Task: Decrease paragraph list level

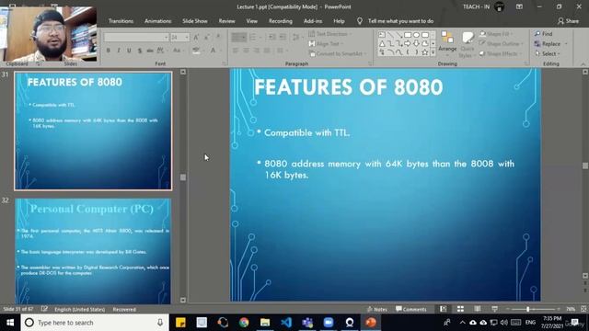Action: (272, 37)
